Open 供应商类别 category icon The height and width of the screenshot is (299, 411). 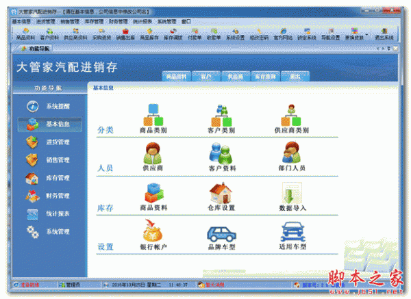coord(292,118)
